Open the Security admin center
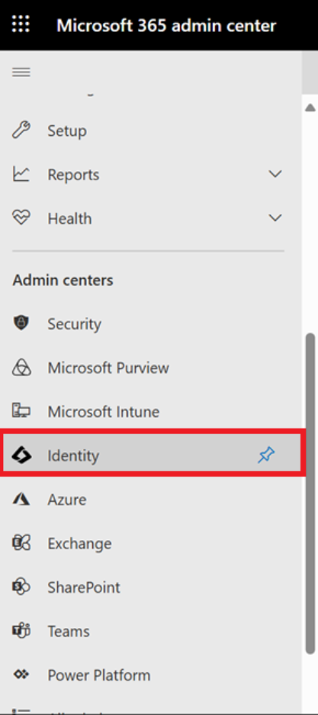The image size is (318, 715). [150, 323]
